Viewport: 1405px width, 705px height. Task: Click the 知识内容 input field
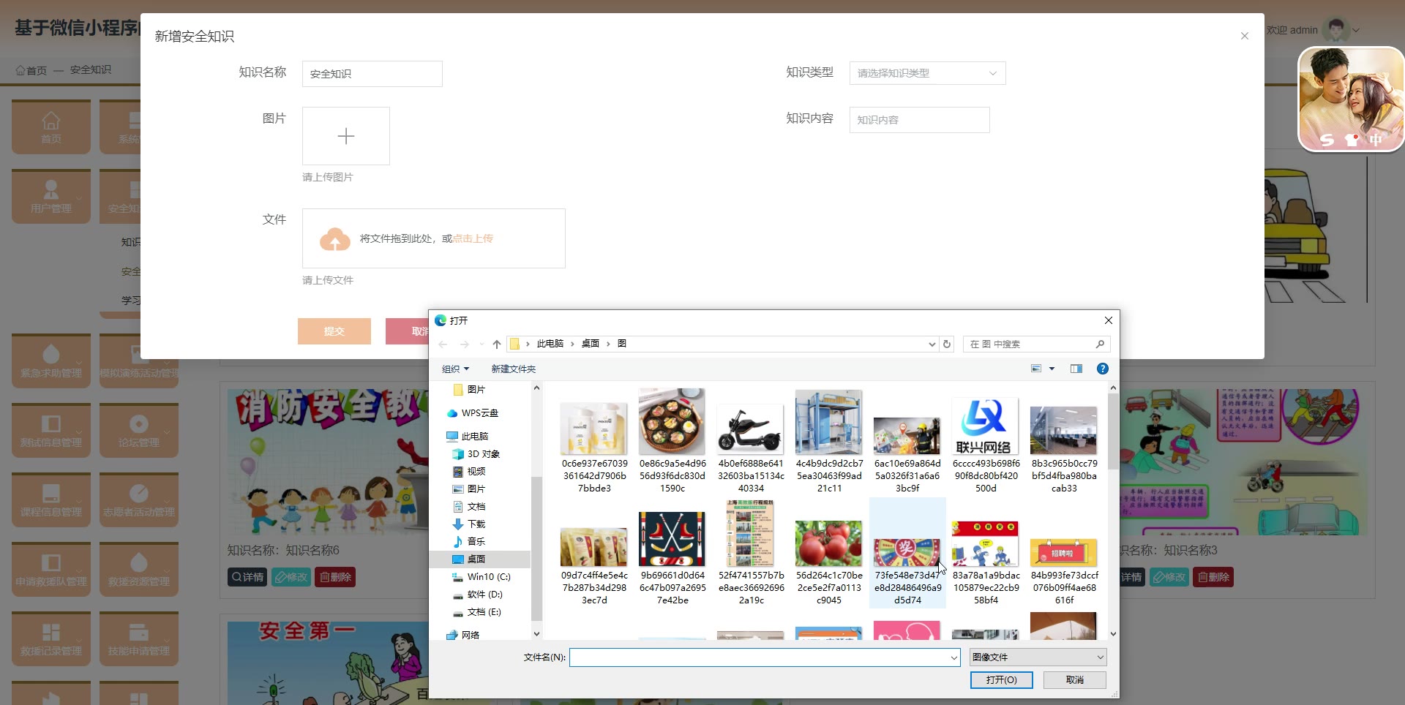[x=918, y=120]
